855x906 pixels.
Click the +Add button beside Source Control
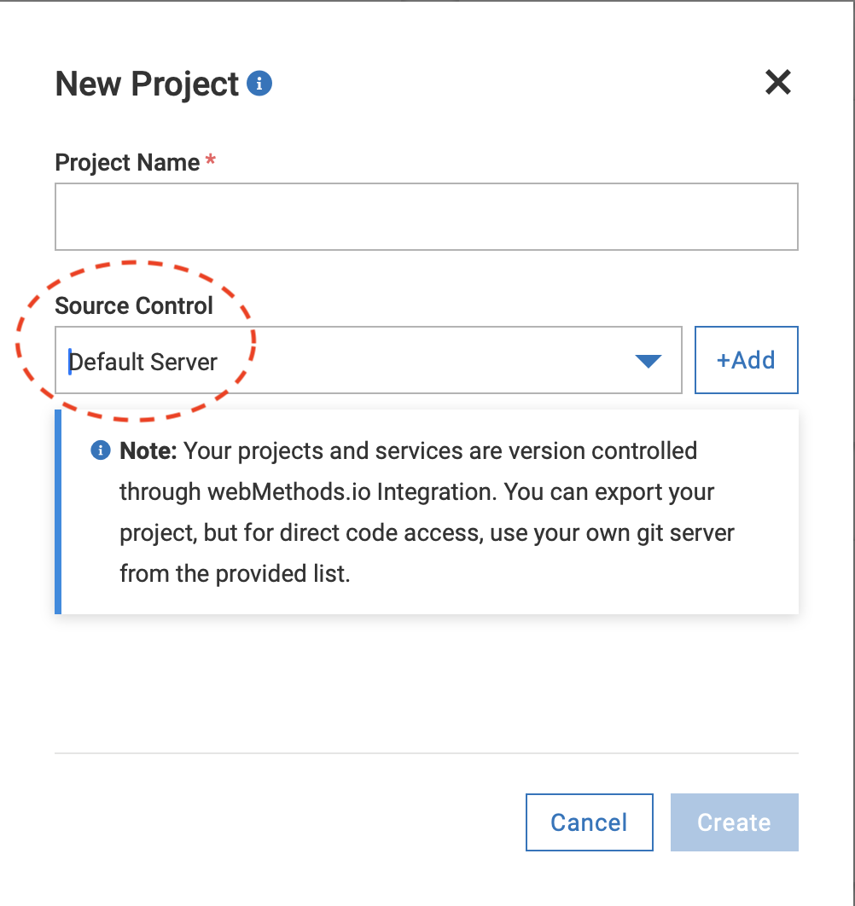coord(746,359)
